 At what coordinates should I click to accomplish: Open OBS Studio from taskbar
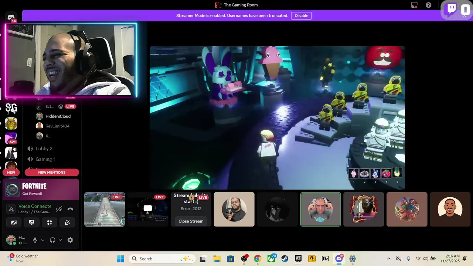pos(244,259)
